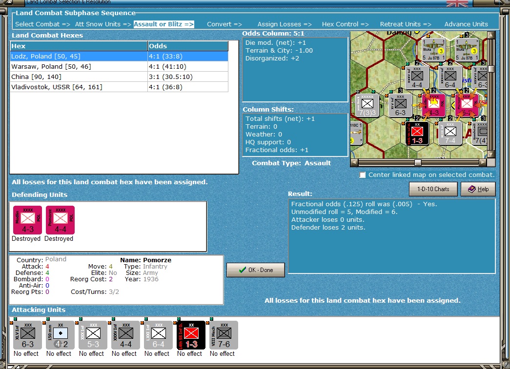Click the Hex column header
Viewport: 510px width, 369px height.
pyautogui.click(x=79, y=46)
